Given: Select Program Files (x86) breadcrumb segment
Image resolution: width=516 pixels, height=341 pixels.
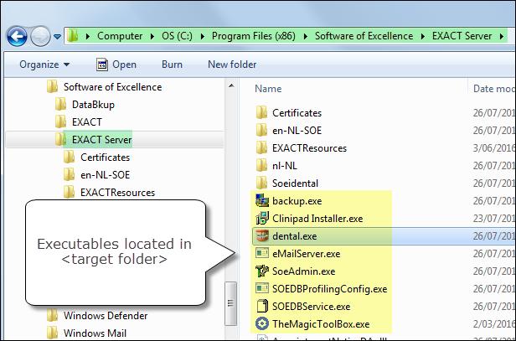Looking at the screenshot, I should point(253,36).
